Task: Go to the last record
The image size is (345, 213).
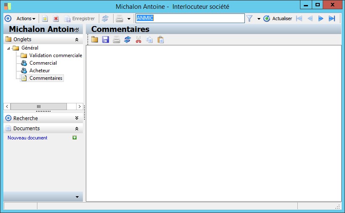Action: coord(332,18)
